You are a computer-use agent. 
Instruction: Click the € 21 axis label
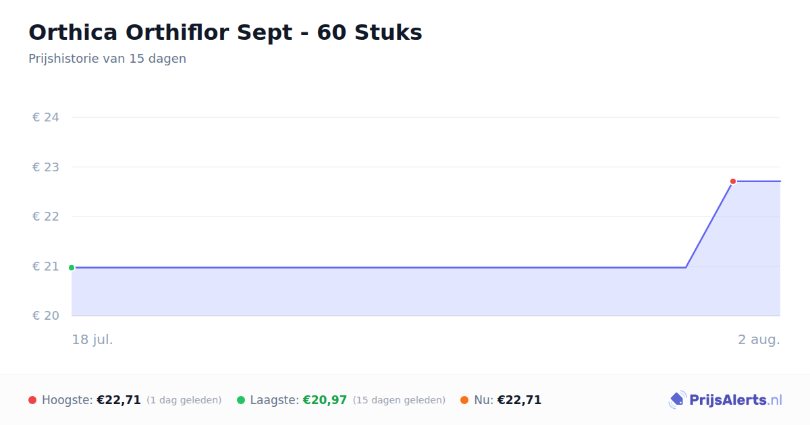pos(46,266)
